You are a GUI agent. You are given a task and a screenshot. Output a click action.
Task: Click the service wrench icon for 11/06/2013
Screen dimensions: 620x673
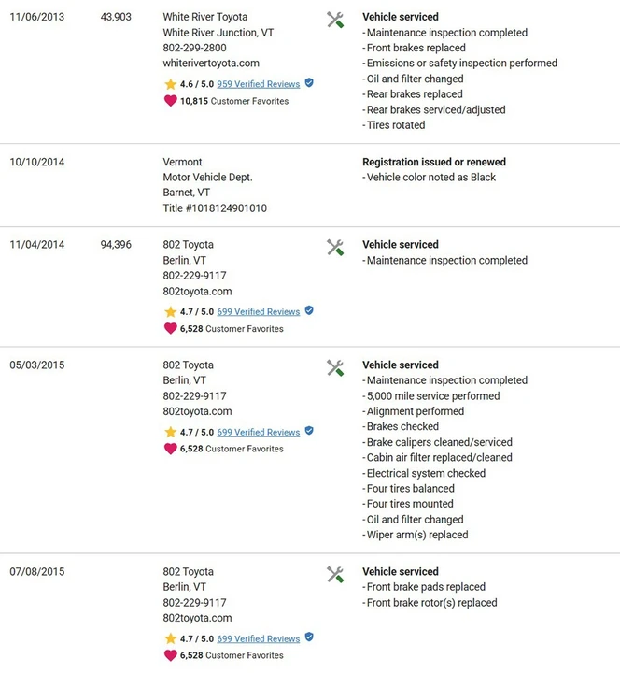pyautogui.click(x=335, y=21)
